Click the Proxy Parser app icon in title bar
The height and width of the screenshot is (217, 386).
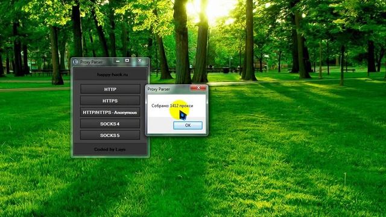(x=75, y=62)
